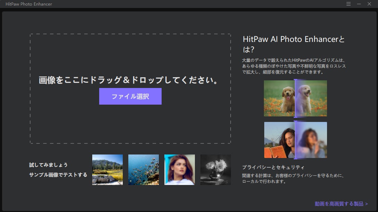The image size is (378, 212).
Task: Select the underwater fish sample image
Action: coord(144,170)
